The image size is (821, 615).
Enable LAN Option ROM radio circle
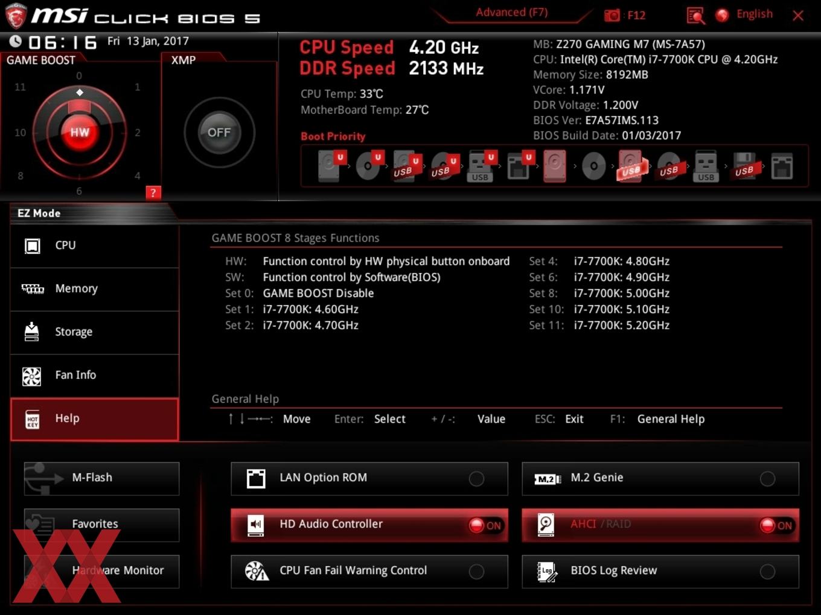tap(476, 479)
